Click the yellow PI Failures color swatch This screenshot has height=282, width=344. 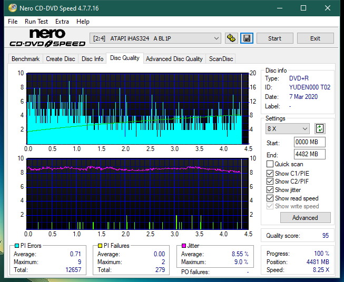[x=100, y=246]
